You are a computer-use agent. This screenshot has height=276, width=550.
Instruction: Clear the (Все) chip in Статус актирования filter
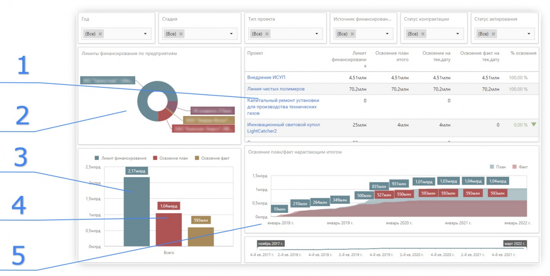(493, 34)
